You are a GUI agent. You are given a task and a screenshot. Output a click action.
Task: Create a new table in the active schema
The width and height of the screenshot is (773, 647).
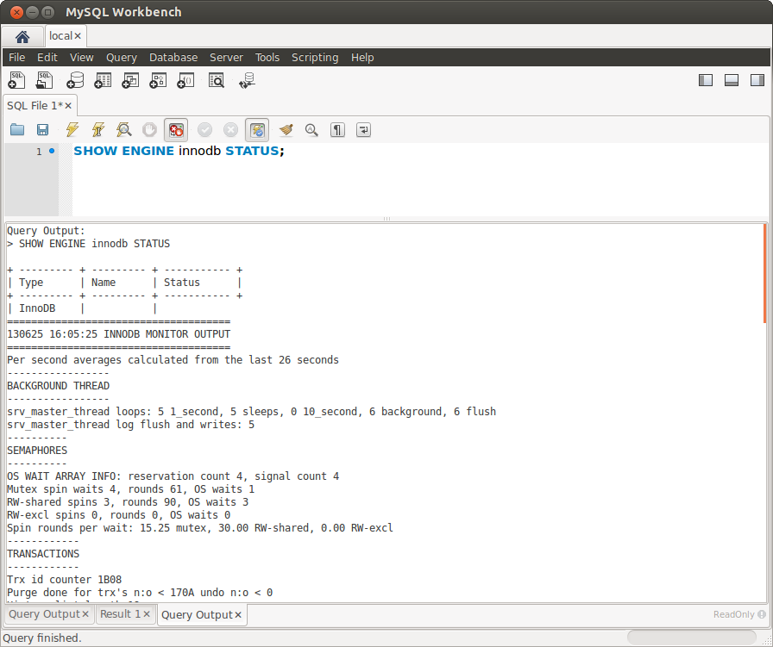(103, 79)
